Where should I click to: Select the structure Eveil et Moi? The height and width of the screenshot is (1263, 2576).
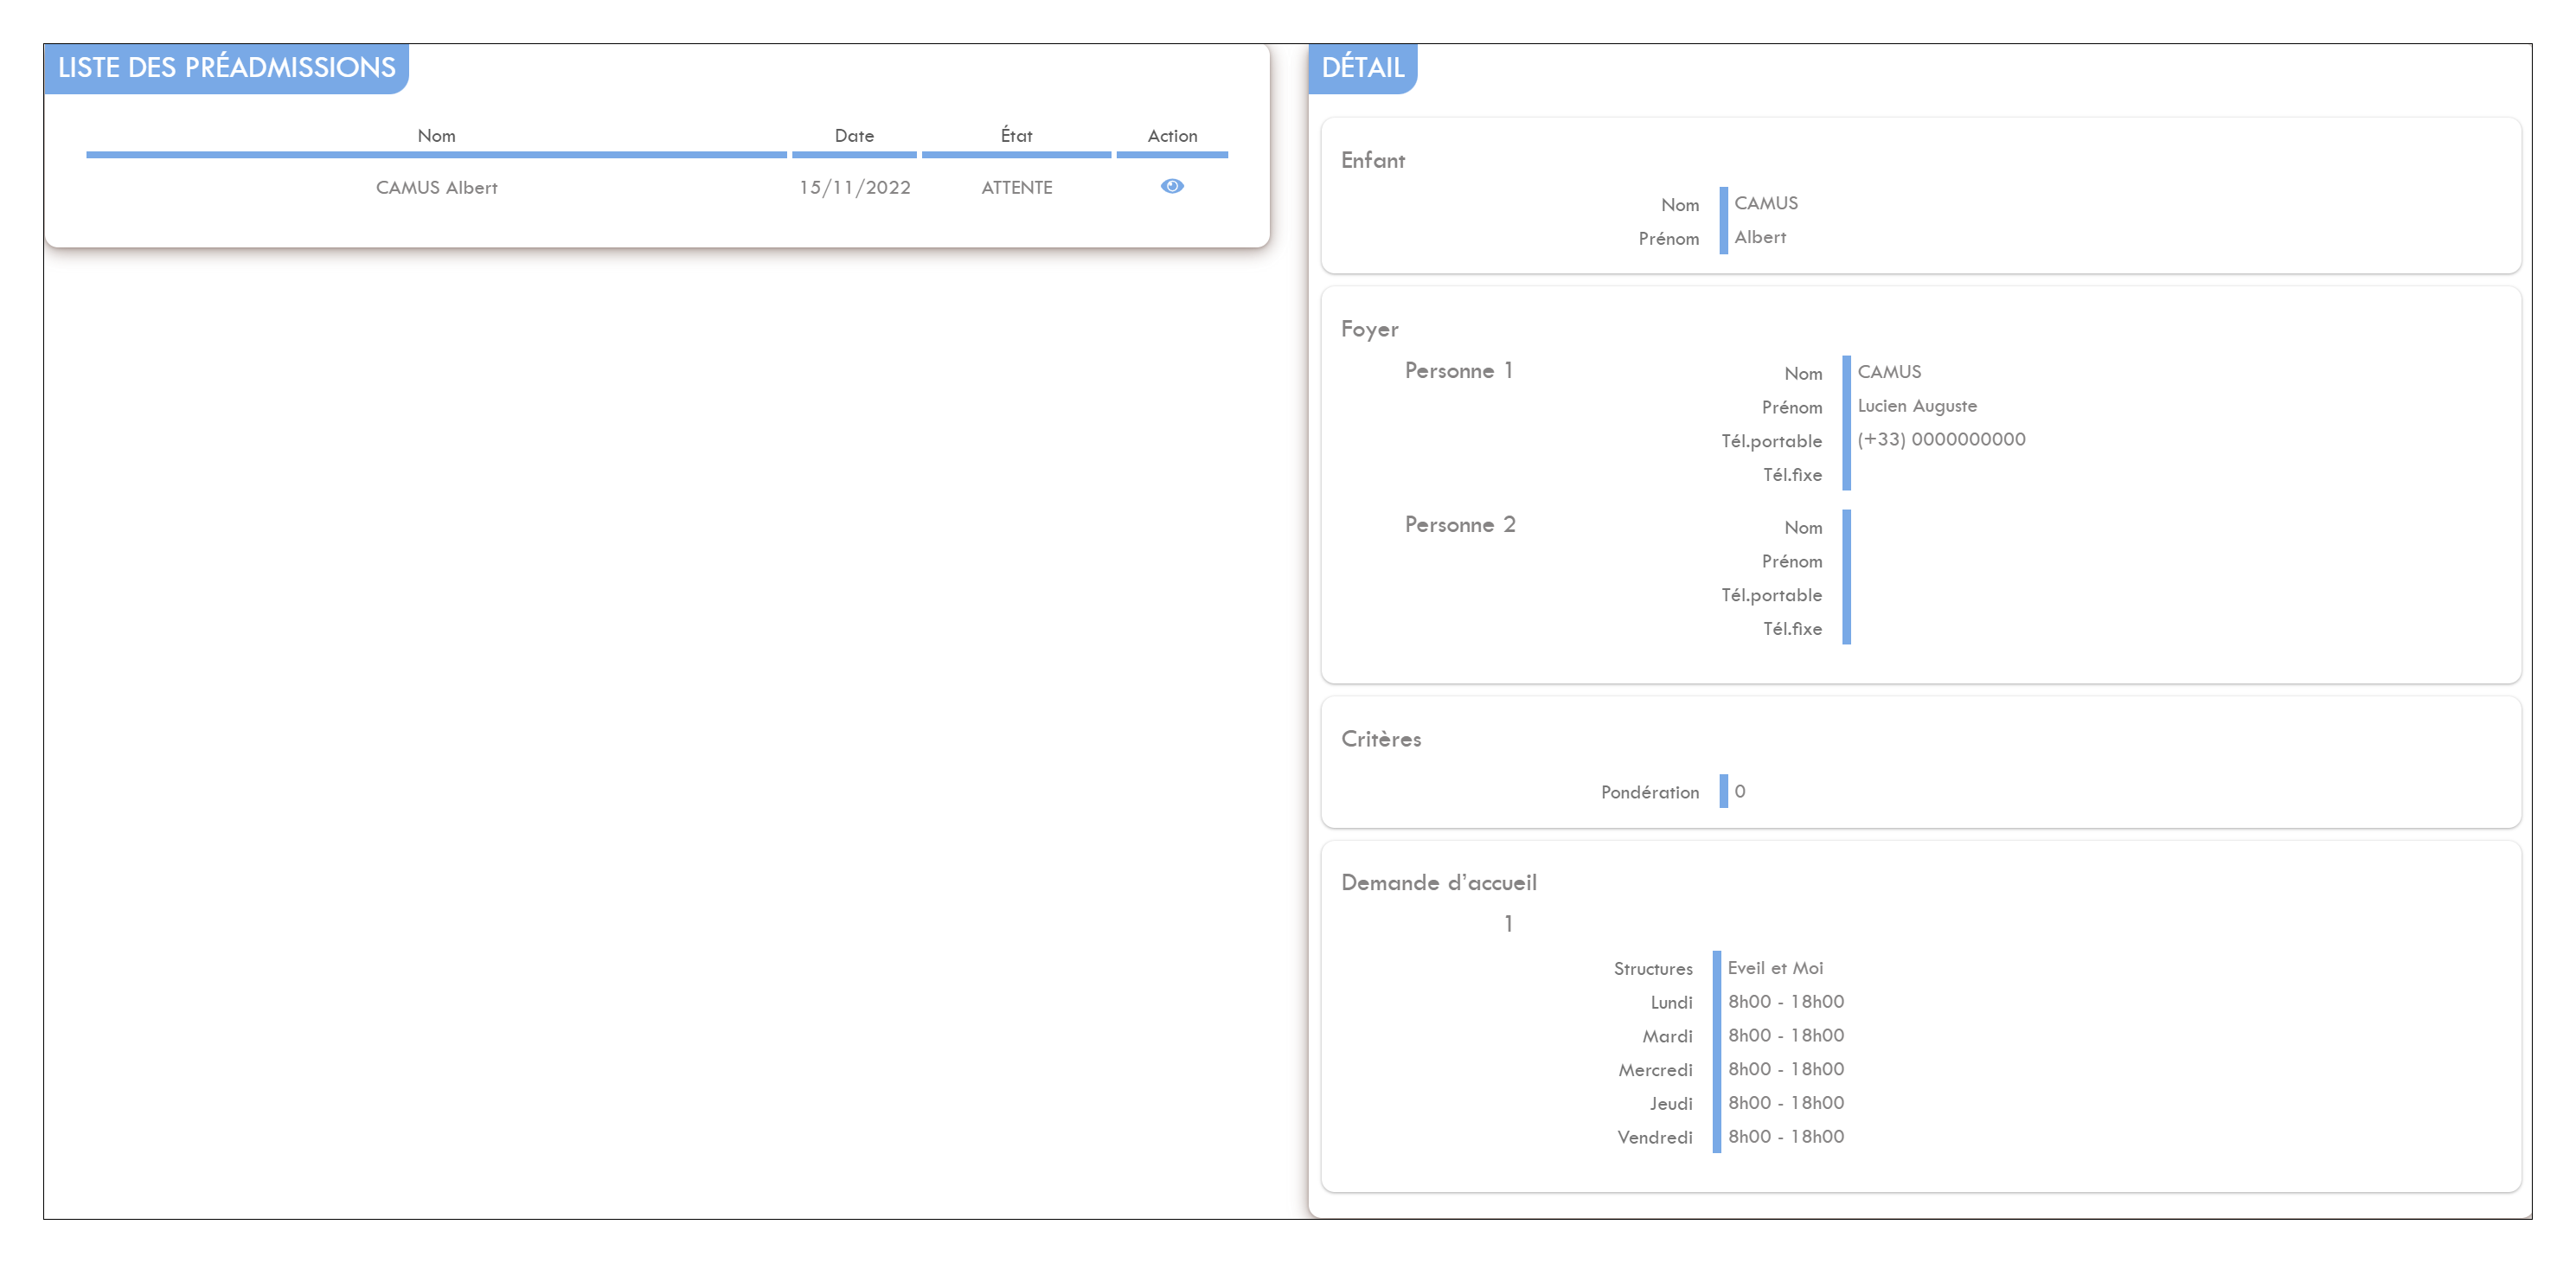(x=1774, y=968)
